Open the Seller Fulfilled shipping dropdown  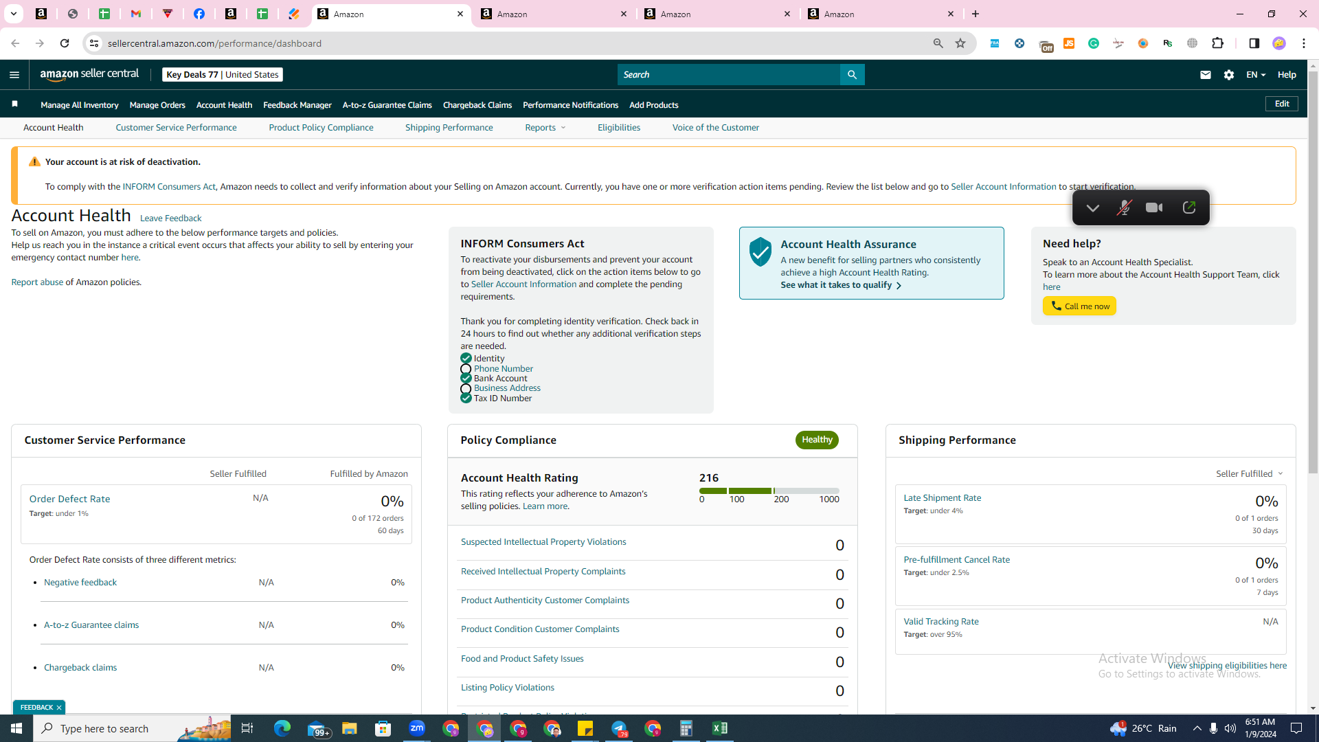1250,474
